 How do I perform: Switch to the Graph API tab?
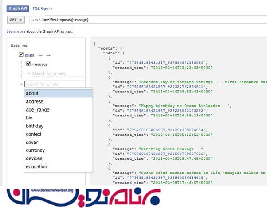pyautogui.click(x=16, y=8)
